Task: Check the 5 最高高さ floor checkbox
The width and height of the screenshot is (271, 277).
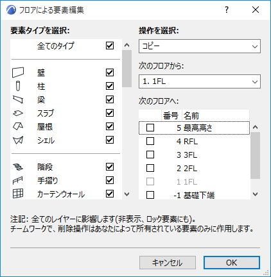Action: pos(150,128)
